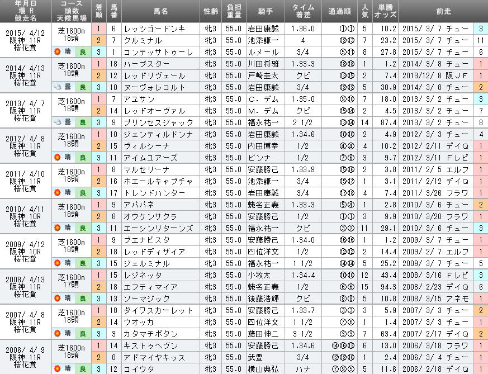Screen dimensions: 488x374
Task: Click the 騎手 column header
Action: (266, 11)
